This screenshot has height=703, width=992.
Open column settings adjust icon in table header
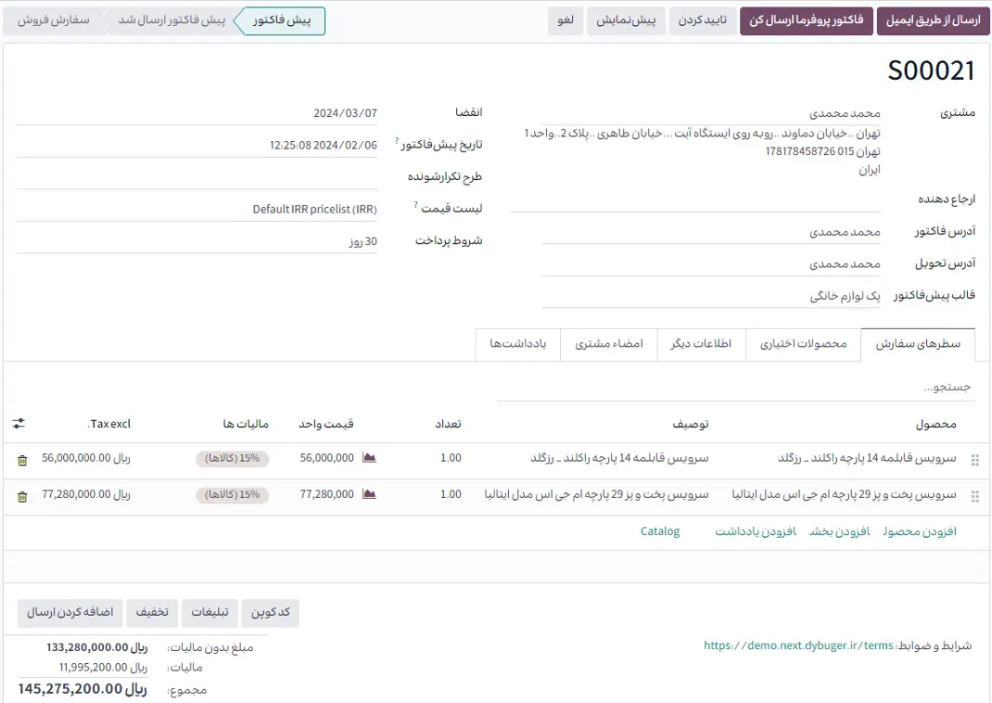tap(19, 424)
